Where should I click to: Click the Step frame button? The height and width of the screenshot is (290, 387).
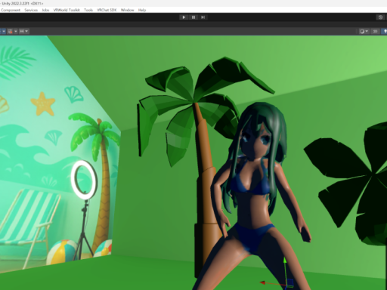(203, 17)
